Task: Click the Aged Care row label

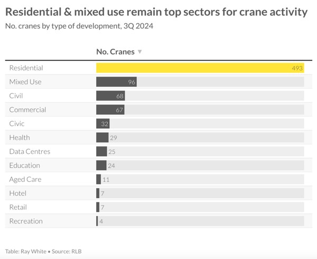Action: pos(25,179)
